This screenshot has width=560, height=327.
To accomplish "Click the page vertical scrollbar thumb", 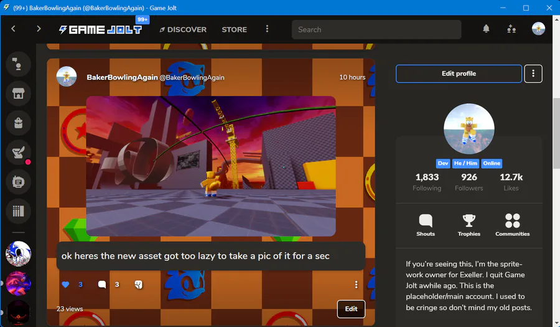I will coord(556,133).
